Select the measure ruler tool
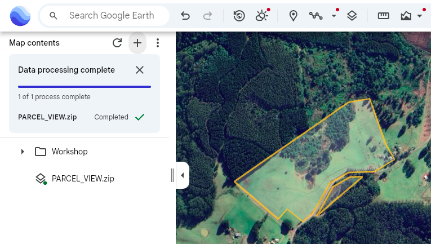 pyautogui.click(x=383, y=16)
